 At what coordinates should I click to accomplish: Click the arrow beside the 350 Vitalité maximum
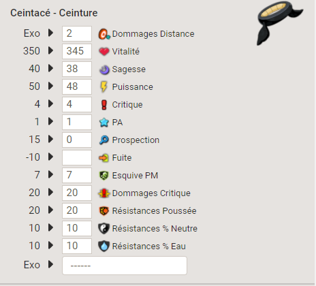pyautogui.click(x=50, y=50)
